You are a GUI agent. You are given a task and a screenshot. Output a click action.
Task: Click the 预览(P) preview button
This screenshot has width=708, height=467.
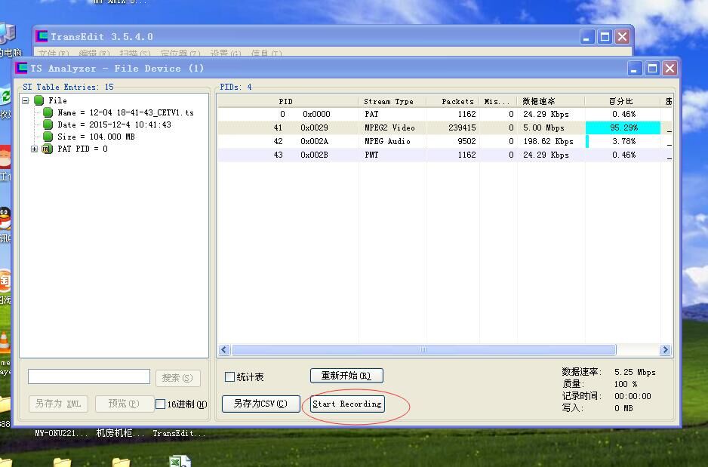124,404
